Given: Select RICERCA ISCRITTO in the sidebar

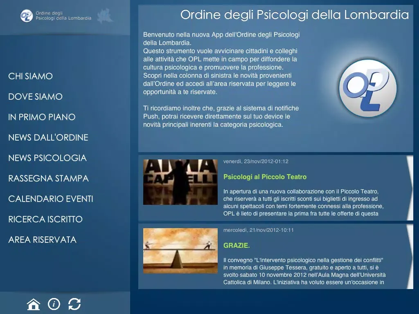Looking at the screenshot, I should point(45,219).
